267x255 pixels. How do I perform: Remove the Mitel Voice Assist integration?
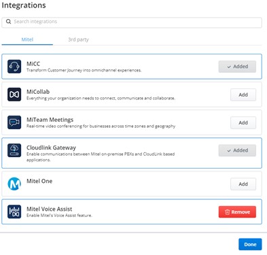pos(237,212)
